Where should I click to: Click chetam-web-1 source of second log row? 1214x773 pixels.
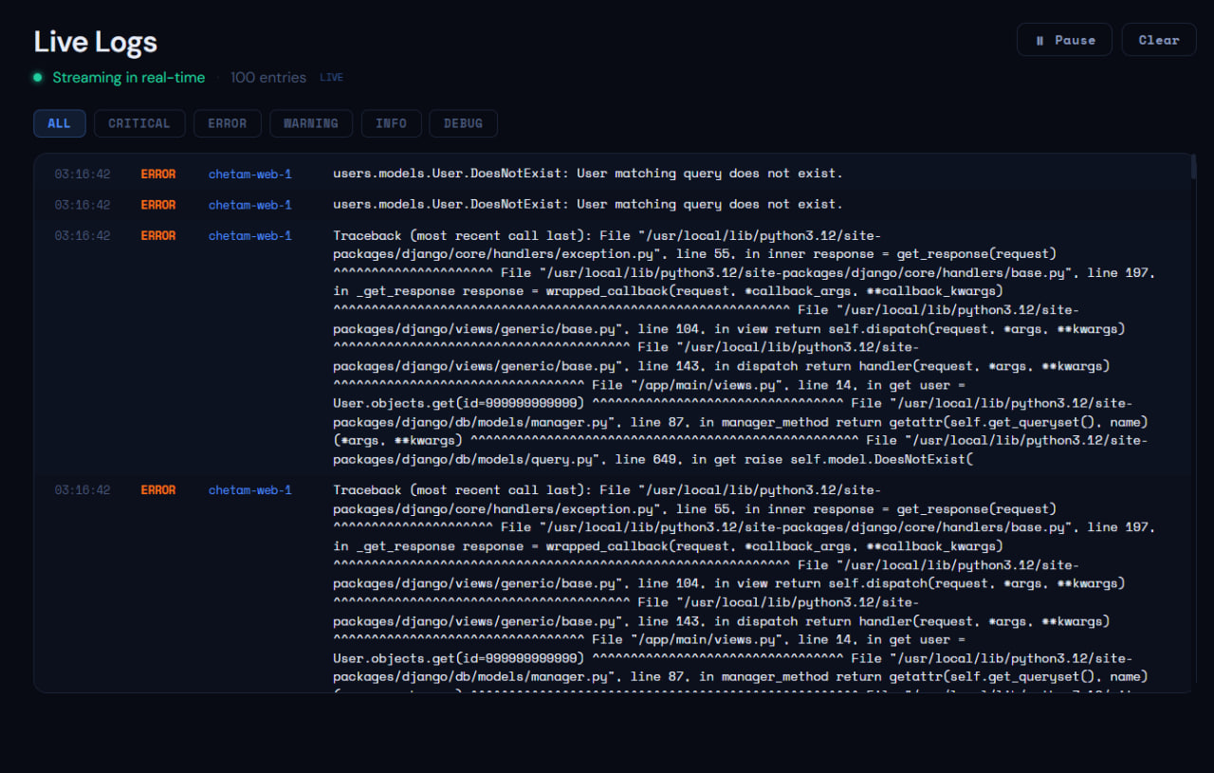pyautogui.click(x=250, y=205)
